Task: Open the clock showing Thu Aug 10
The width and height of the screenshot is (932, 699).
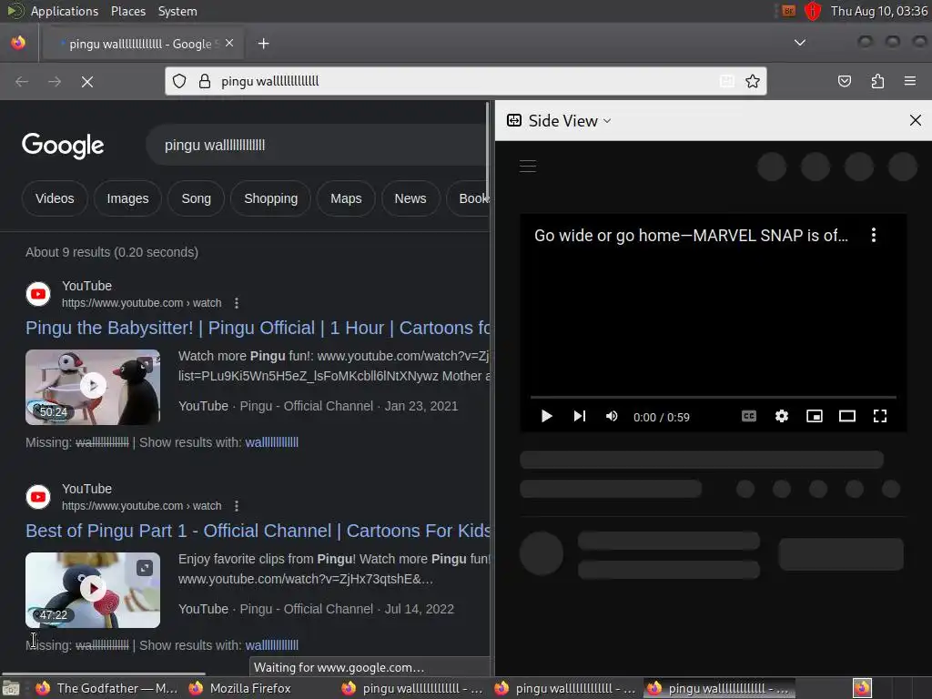Action: point(879,11)
